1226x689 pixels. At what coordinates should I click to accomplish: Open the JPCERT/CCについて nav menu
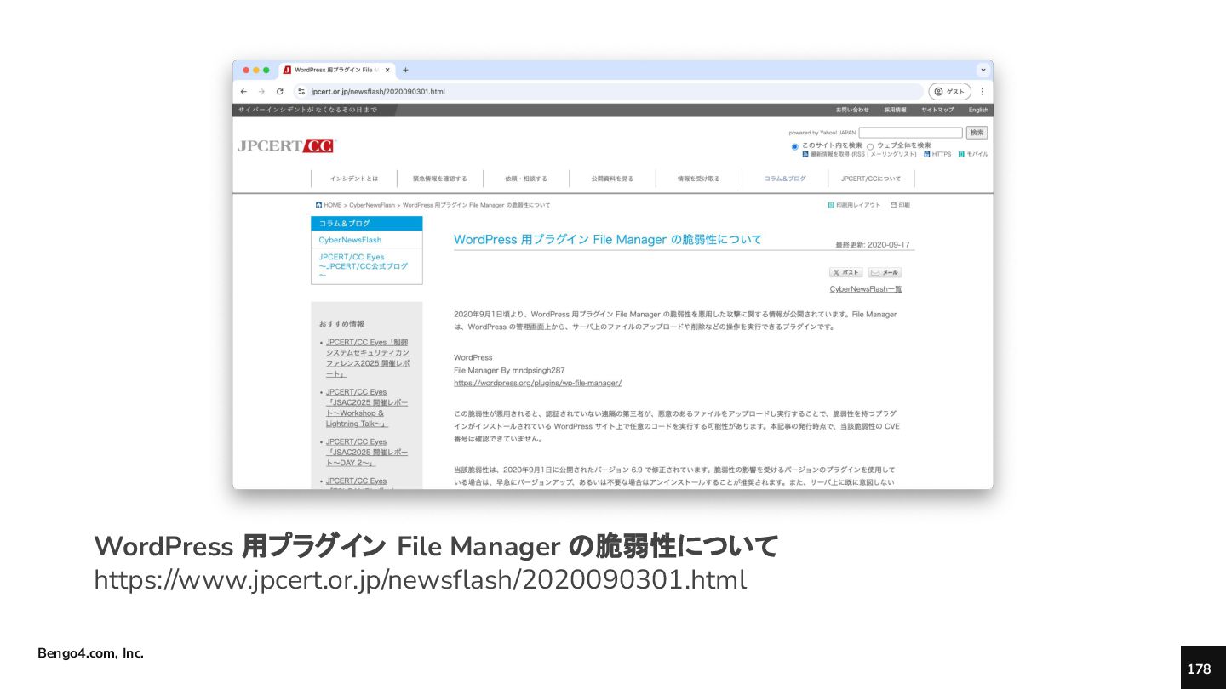pos(871,179)
